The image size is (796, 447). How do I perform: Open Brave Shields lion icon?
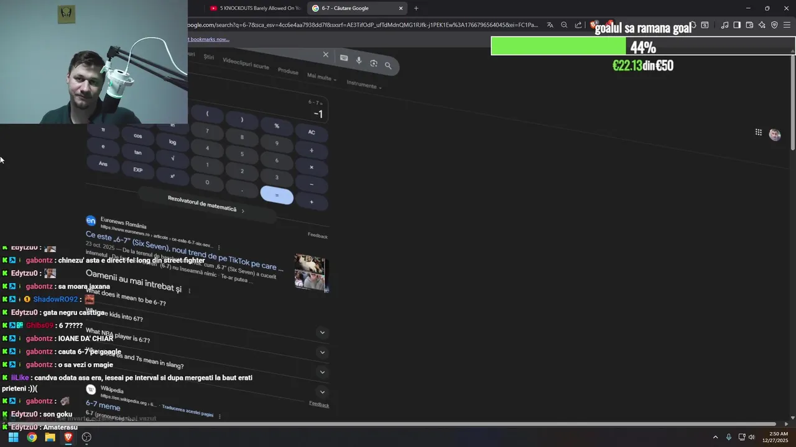(x=593, y=25)
